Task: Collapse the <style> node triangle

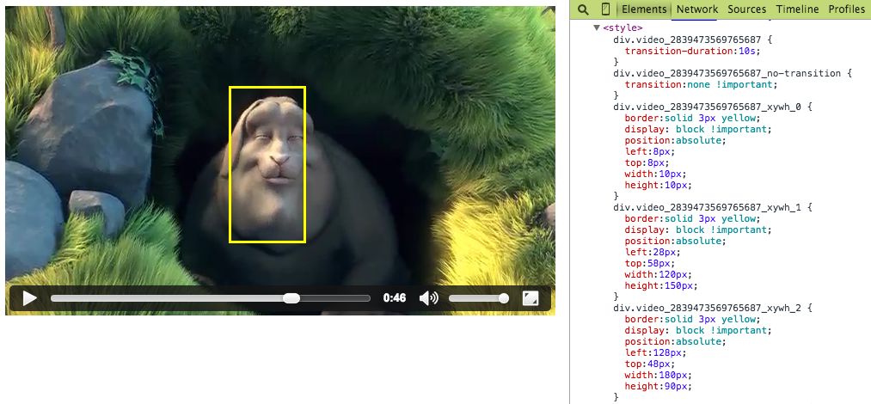Action: coord(597,28)
